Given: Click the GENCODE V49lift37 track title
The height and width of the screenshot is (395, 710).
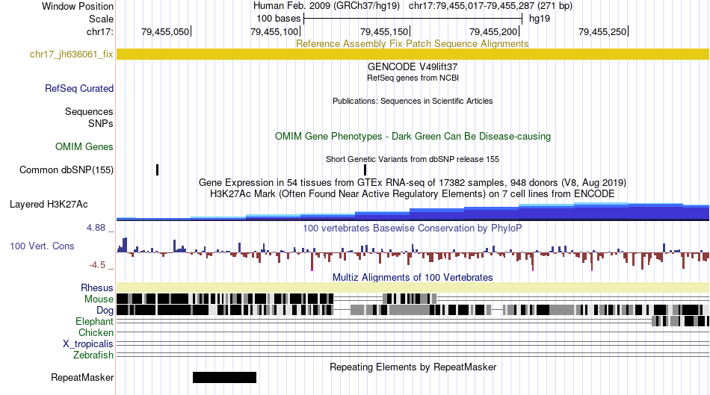Looking at the screenshot, I should coord(413,67).
